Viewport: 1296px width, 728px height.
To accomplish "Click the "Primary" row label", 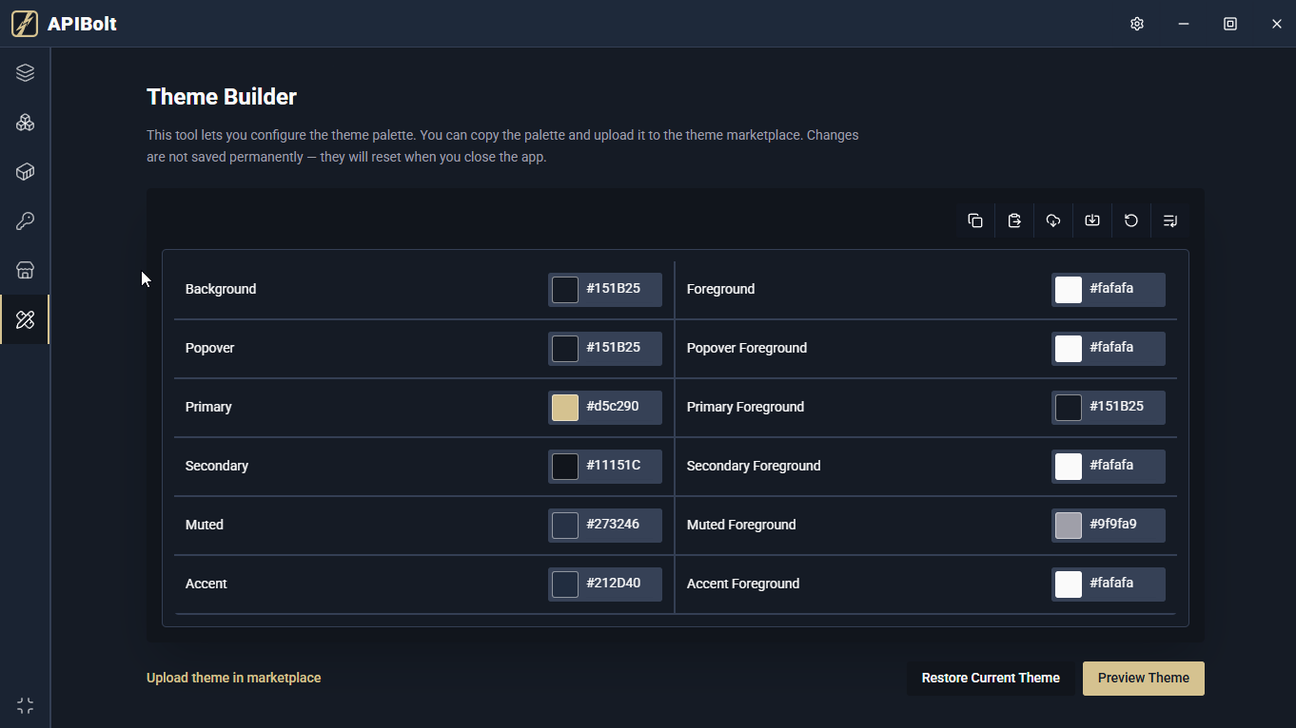I will tap(208, 407).
